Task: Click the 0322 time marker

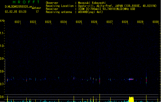Action: point(33,22)
